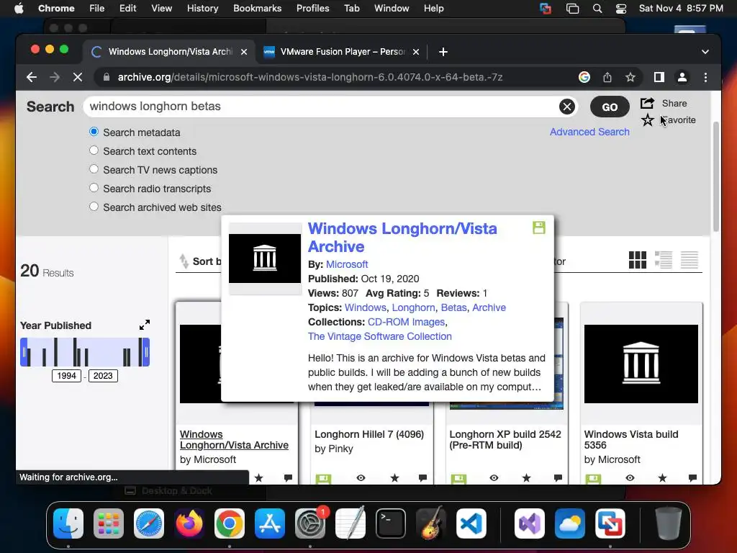
Task: Bookmark this page with the star icon
Action: point(630,77)
